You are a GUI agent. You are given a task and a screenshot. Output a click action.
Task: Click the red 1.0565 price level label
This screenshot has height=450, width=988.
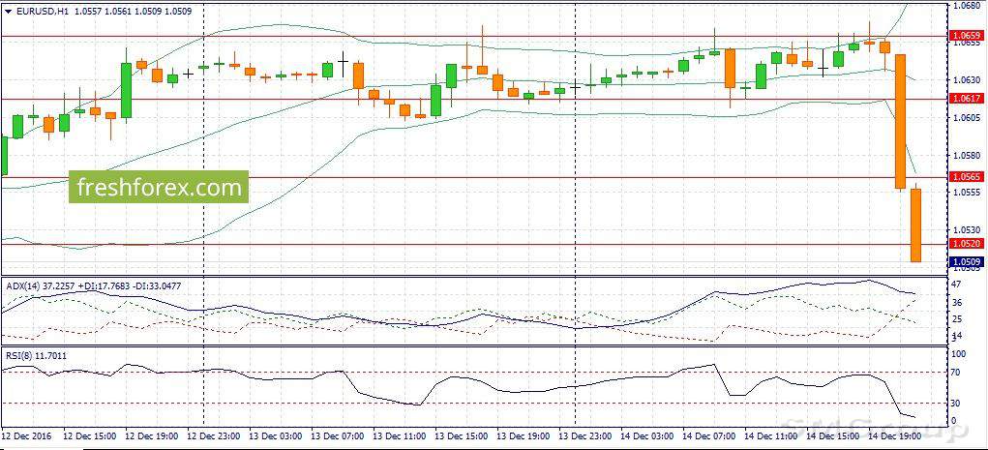pyautogui.click(x=966, y=177)
